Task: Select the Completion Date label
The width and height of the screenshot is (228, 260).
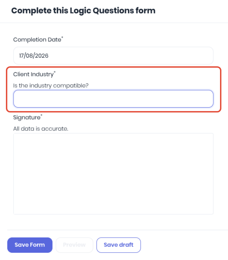Action: coord(37,40)
